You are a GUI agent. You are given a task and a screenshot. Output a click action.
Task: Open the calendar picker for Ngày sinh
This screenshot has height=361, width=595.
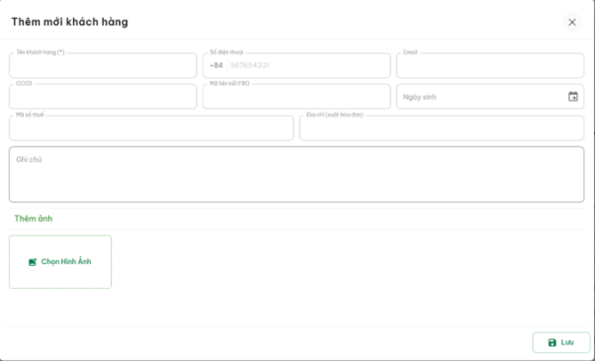tap(573, 97)
